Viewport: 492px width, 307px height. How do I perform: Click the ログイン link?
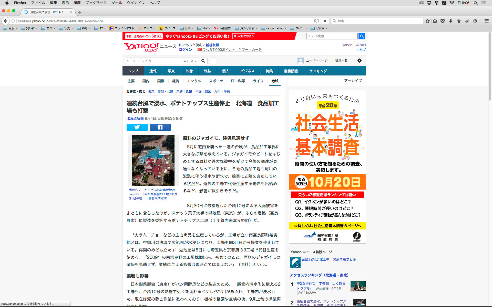tap(185, 50)
